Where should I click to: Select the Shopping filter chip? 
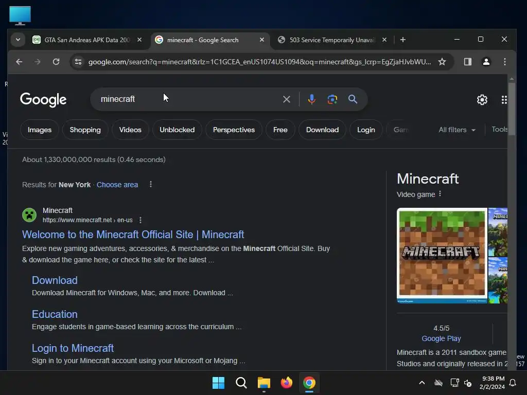[85, 130]
